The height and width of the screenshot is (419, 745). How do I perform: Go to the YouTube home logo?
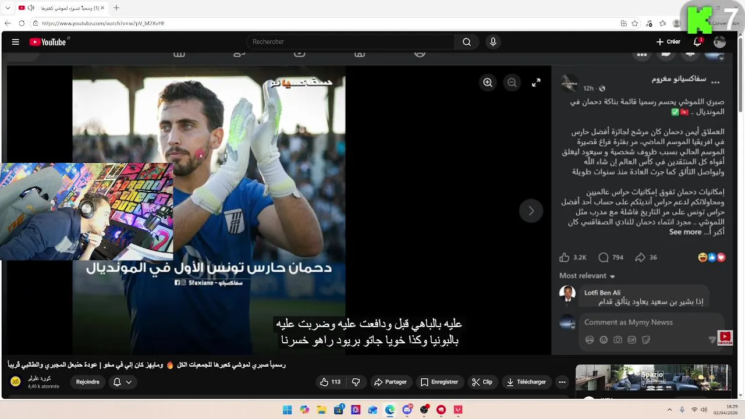48,42
